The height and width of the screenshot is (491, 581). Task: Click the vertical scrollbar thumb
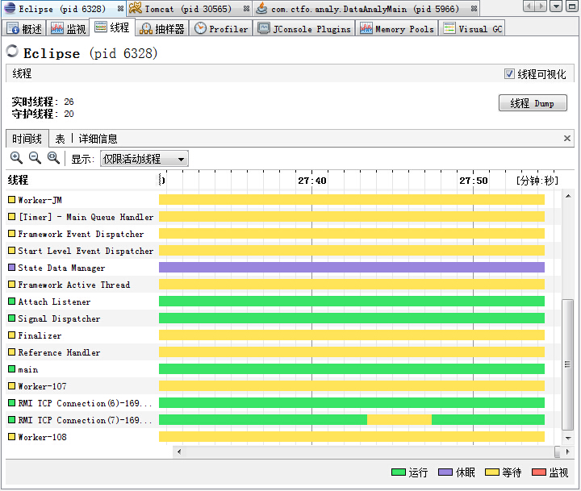click(567, 364)
